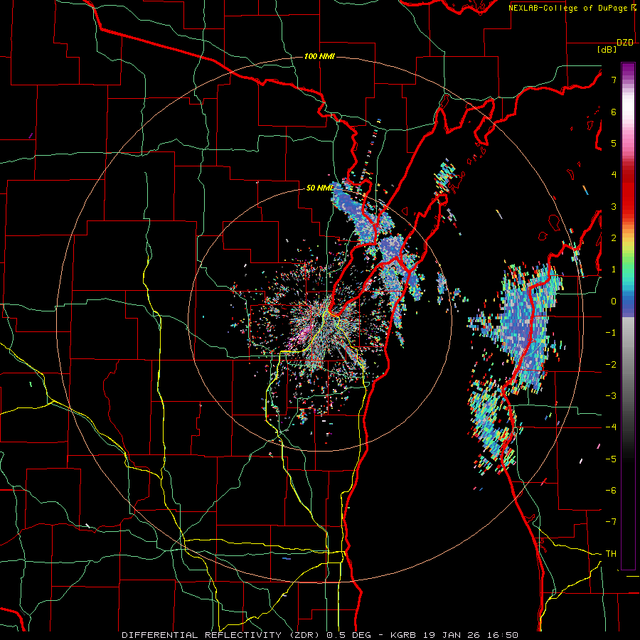Click the "TH" threshold label on the scale

(611, 554)
